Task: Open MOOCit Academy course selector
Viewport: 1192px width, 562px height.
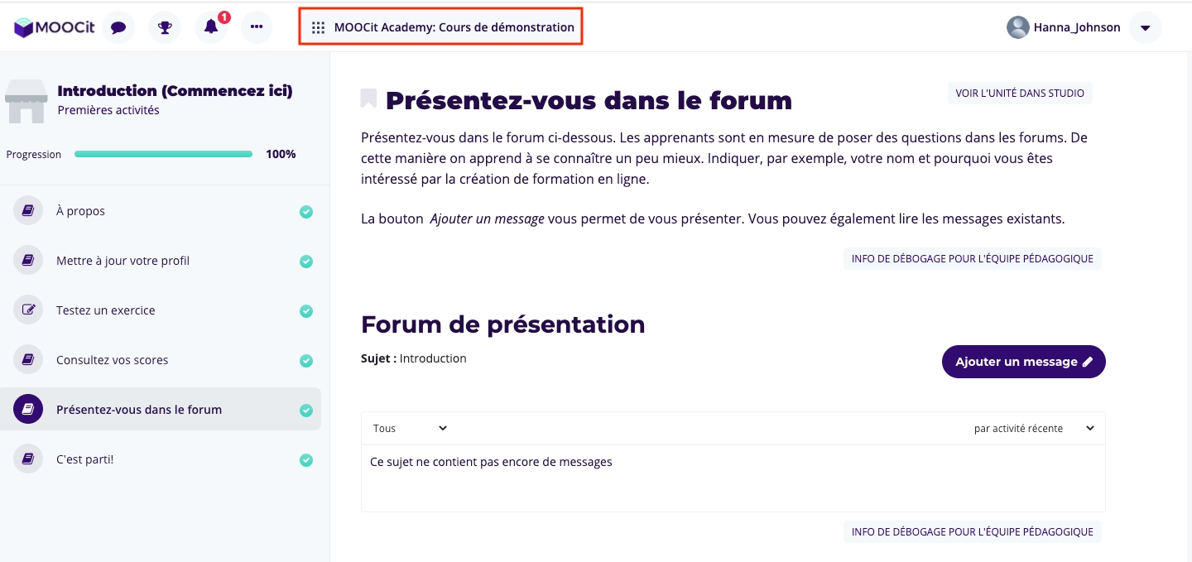Action: coord(442,27)
